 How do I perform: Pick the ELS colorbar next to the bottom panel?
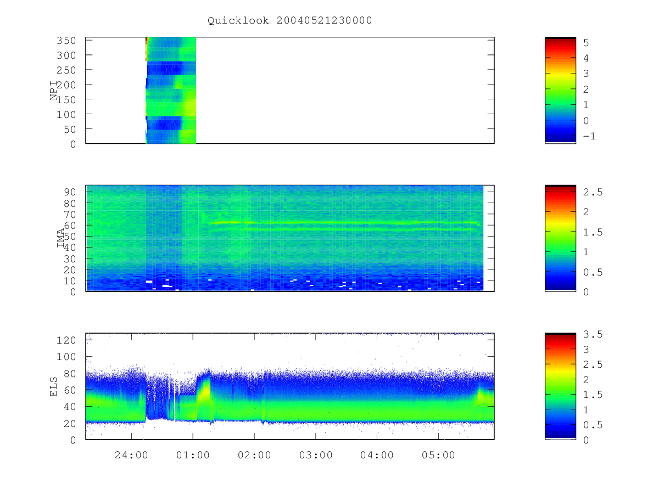560,386
